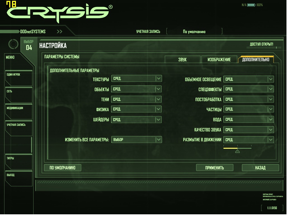Click the Crysis logo
Viewport: 287px width, 216px height.
[60, 13]
